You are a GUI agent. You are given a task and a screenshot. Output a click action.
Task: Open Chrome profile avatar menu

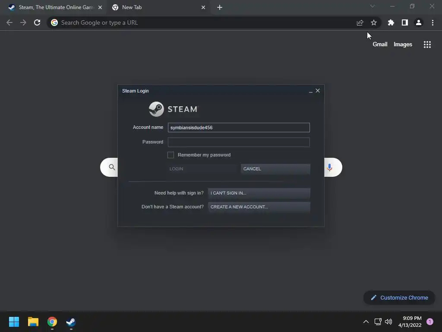click(419, 22)
